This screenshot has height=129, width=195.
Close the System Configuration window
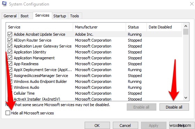192,4
